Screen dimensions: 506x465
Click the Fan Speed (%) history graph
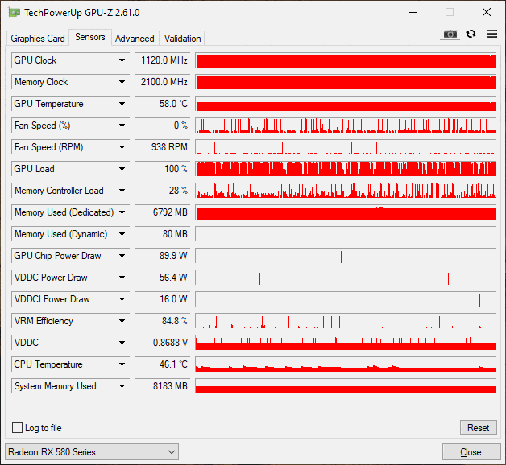tap(346, 126)
